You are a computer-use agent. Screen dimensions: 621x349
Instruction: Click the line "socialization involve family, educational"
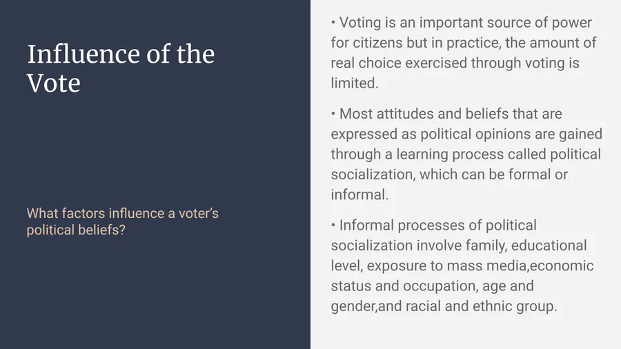[x=459, y=246]
